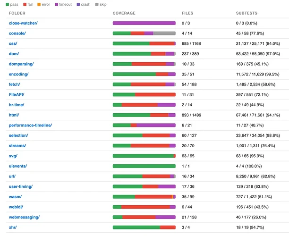Go to the FileAPI/ folder

point(17,95)
